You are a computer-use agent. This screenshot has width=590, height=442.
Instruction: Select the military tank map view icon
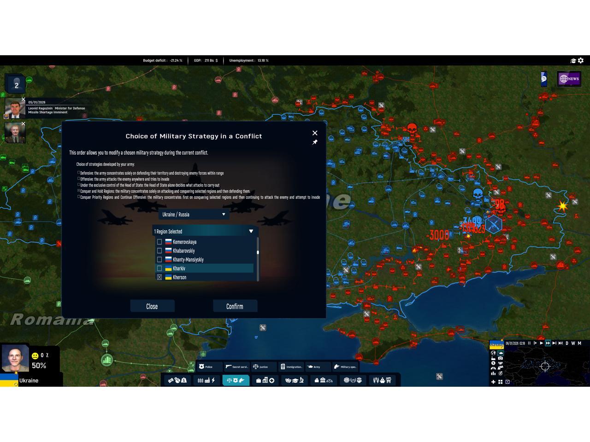click(501, 353)
